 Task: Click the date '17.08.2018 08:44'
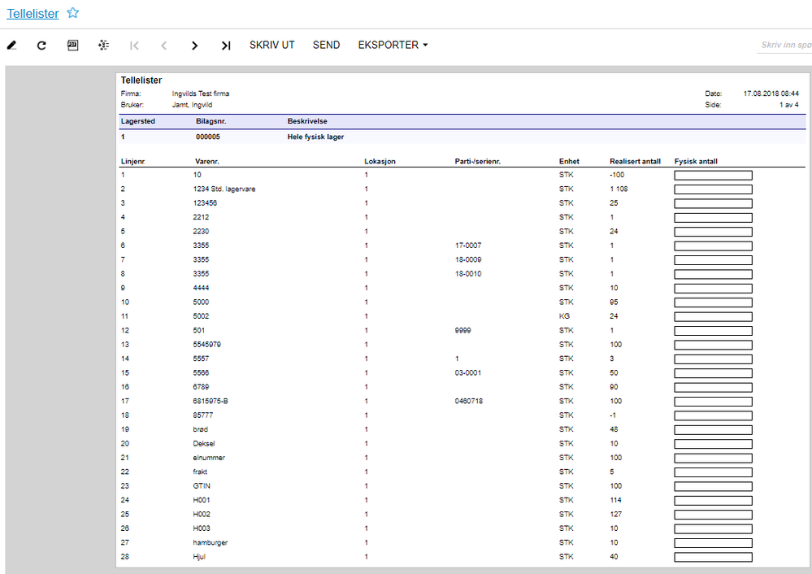[x=771, y=93]
